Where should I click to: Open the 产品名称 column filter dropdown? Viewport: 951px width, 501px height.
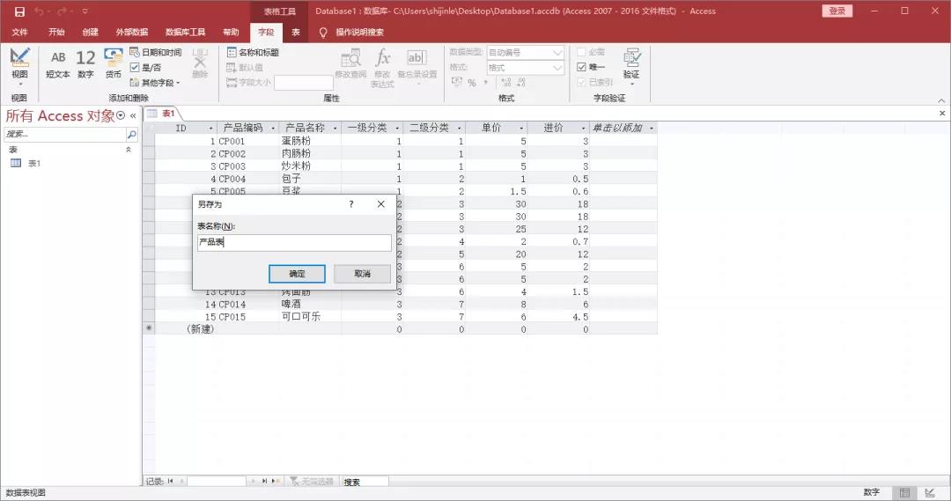pyautogui.click(x=335, y=129)
